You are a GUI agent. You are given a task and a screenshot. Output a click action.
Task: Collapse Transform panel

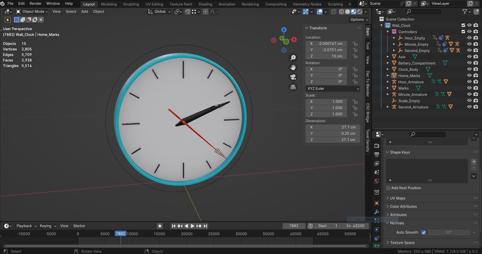[x=316, y=28]
